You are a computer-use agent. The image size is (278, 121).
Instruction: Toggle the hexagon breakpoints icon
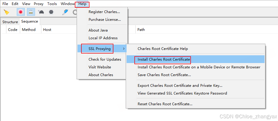click(51, 12)
